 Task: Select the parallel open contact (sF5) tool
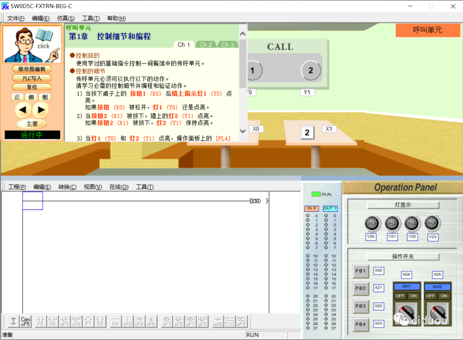[x=64, y=321]
